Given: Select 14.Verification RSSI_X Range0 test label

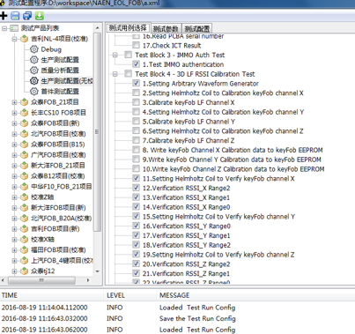Looking at the screenshot, I should (186, 207).
